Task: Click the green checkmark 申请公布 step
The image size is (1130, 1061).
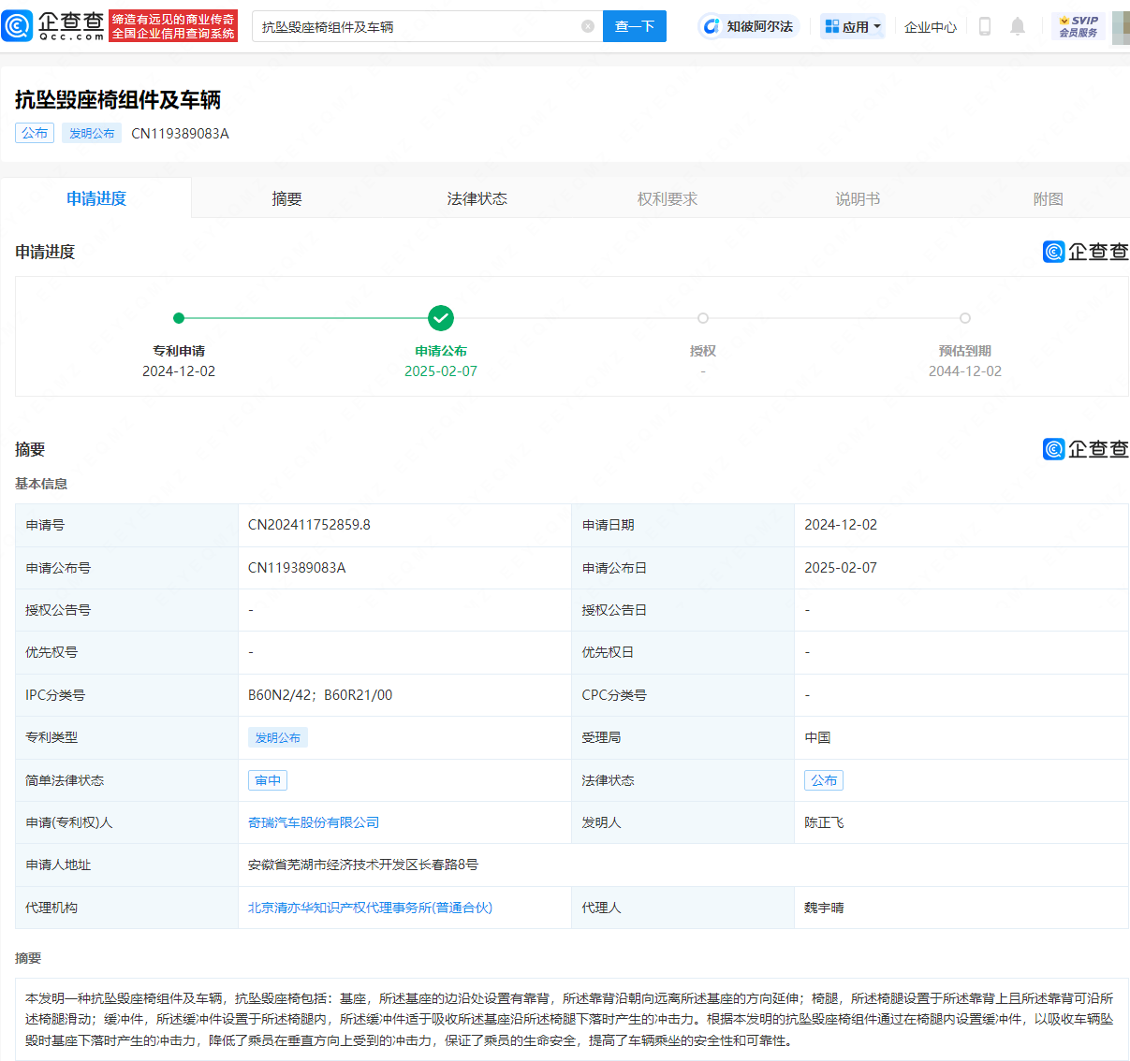Action: (441, 318)
